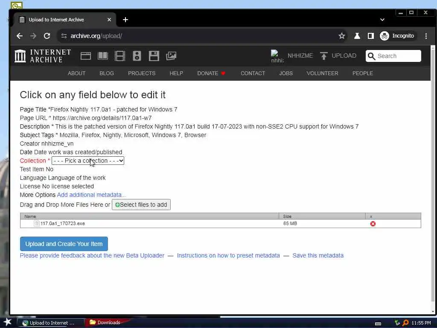Edit the Description field text
Viewport: 437px width, 328px height.
point(207,126)
